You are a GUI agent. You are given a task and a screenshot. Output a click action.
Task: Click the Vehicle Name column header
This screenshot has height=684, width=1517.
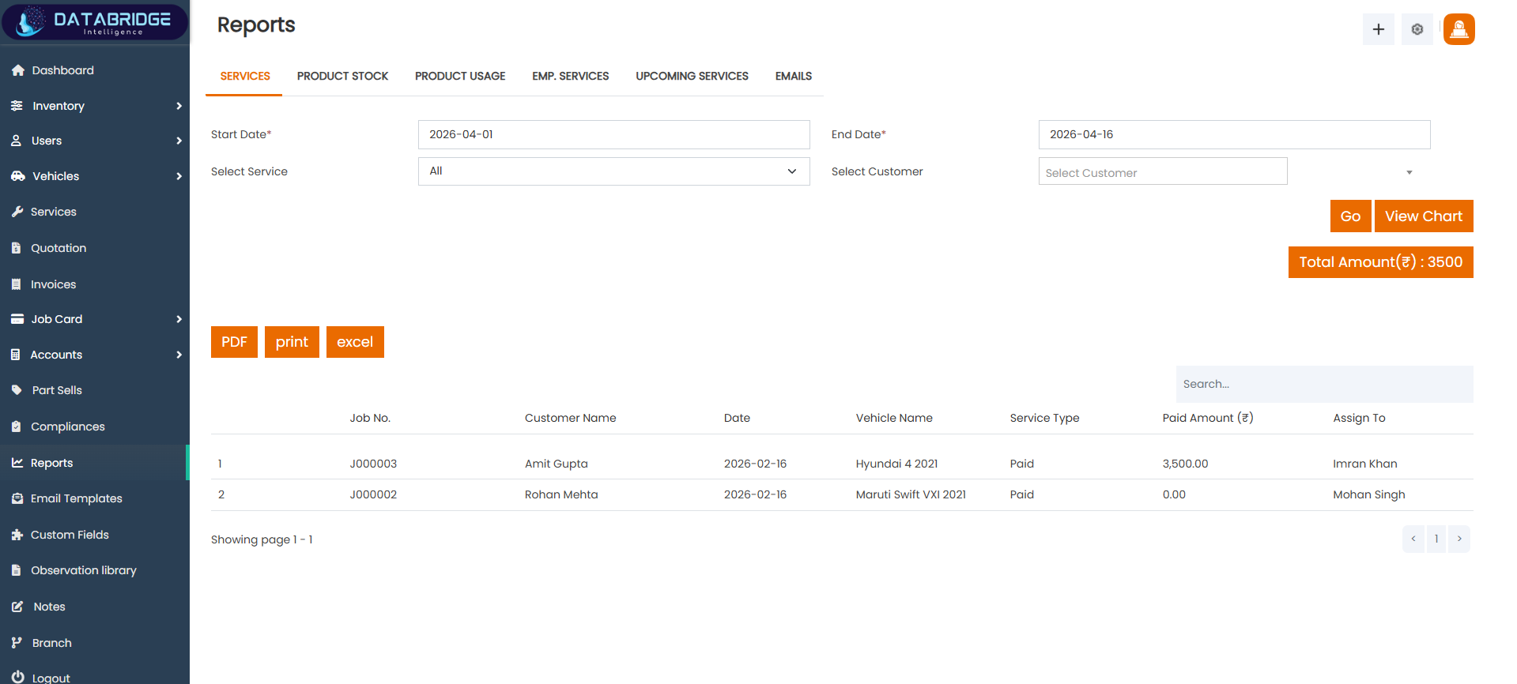[894, 418]
